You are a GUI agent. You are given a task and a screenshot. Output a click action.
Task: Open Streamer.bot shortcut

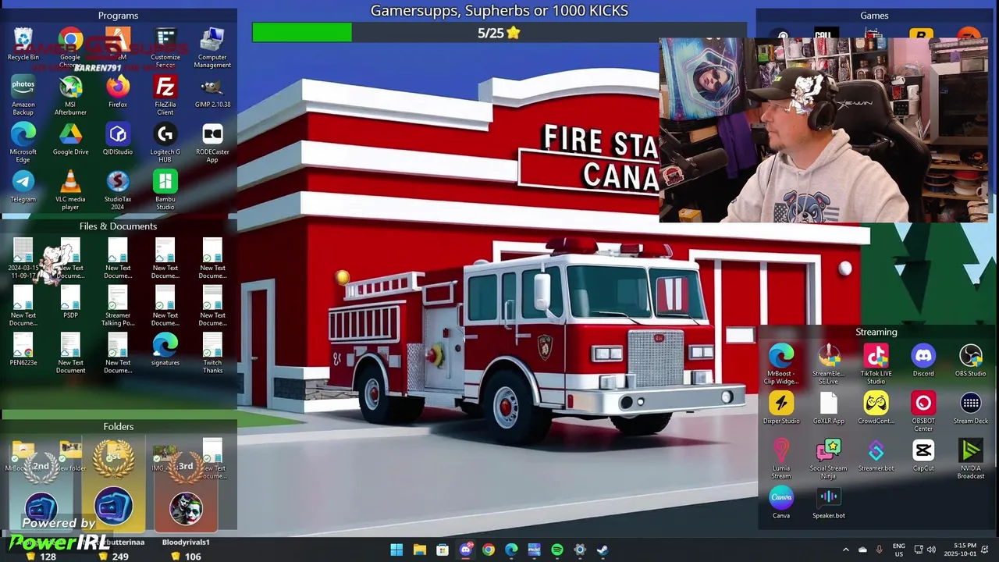pos(876,456)
